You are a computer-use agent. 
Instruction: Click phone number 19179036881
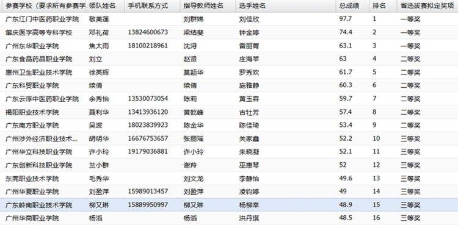click(148, 151)
